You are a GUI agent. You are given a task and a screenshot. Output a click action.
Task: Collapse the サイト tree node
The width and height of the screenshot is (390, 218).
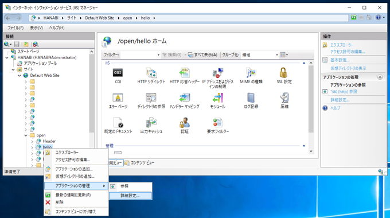click(13, 69)
